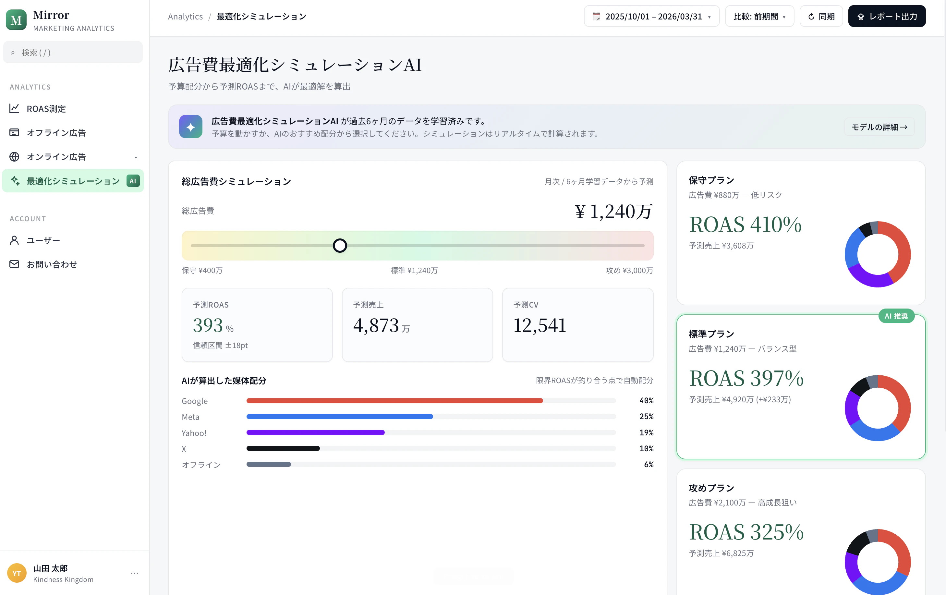The width and height of the screenshot is (946, 595).
Task: Click the 保守プラン donut chart
Action: (x=878, y=254)
